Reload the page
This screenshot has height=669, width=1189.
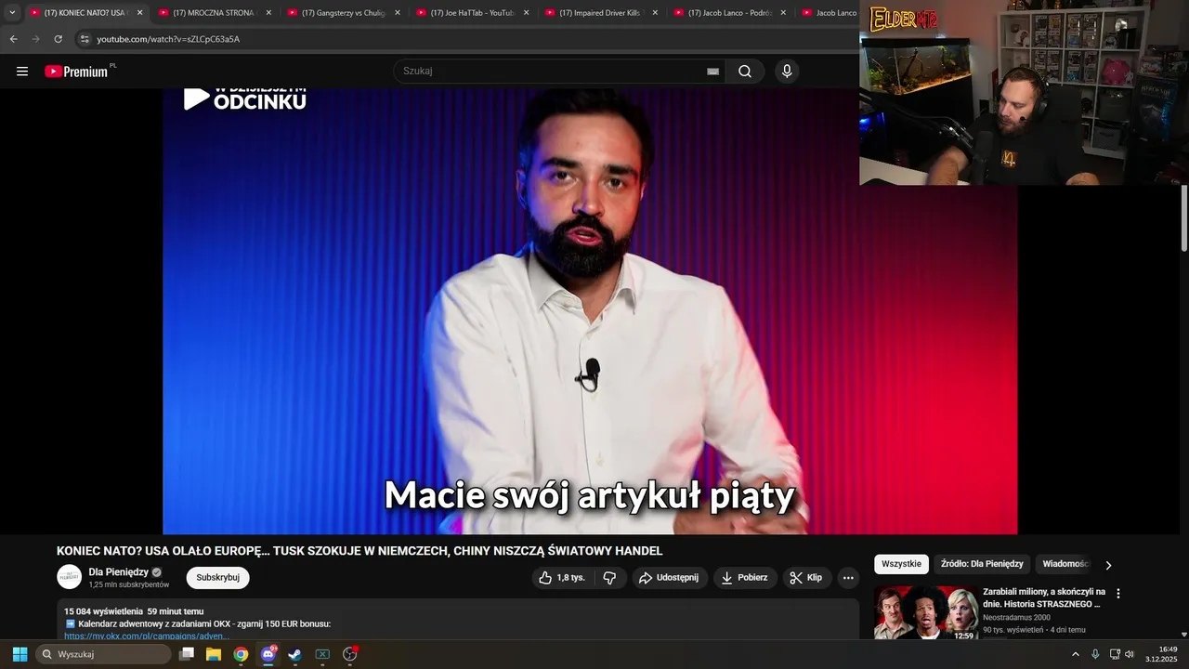pos(58,39)
